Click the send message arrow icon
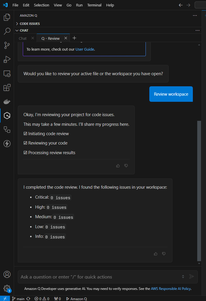This screenshot has height=301, width=206. click(192, 276)
